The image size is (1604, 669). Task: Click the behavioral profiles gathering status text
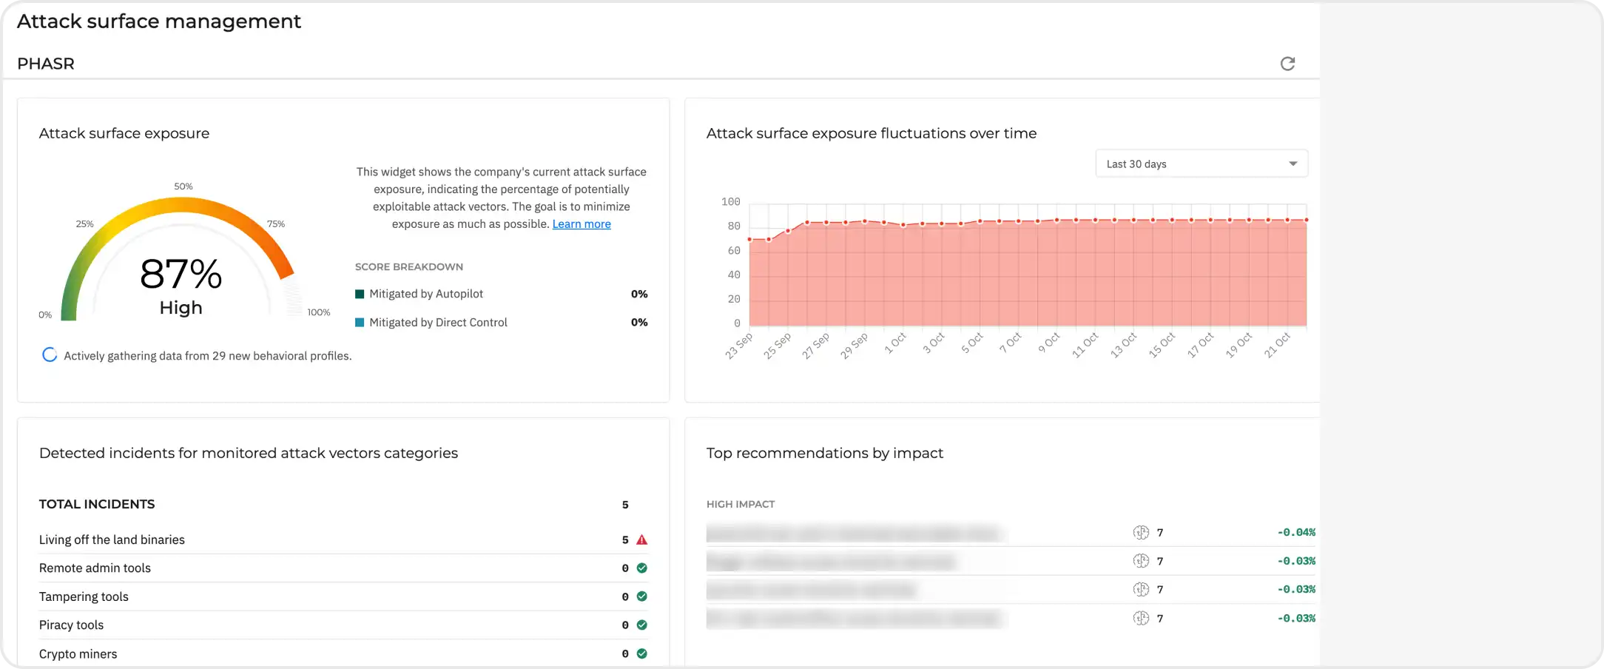coord(208,356)
